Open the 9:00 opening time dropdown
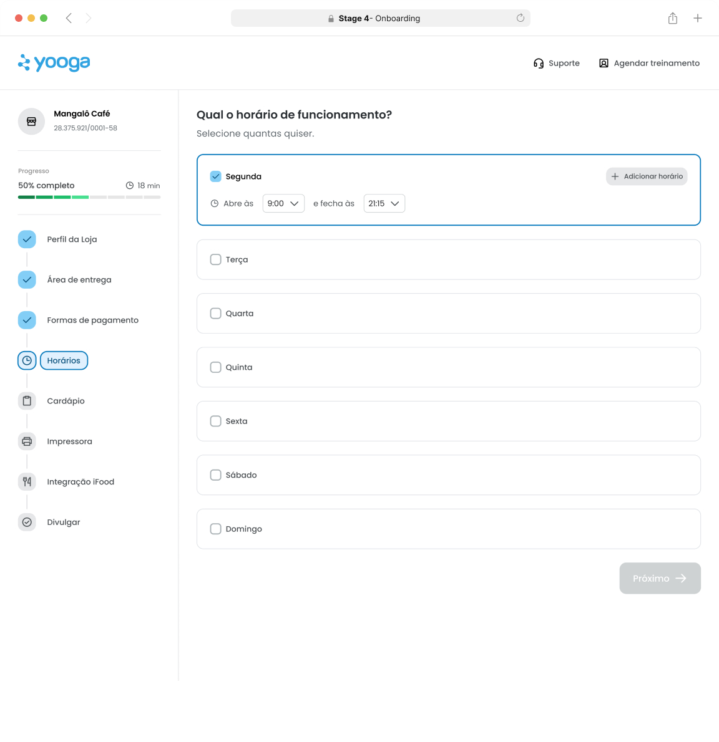 [x=283, y=203]
